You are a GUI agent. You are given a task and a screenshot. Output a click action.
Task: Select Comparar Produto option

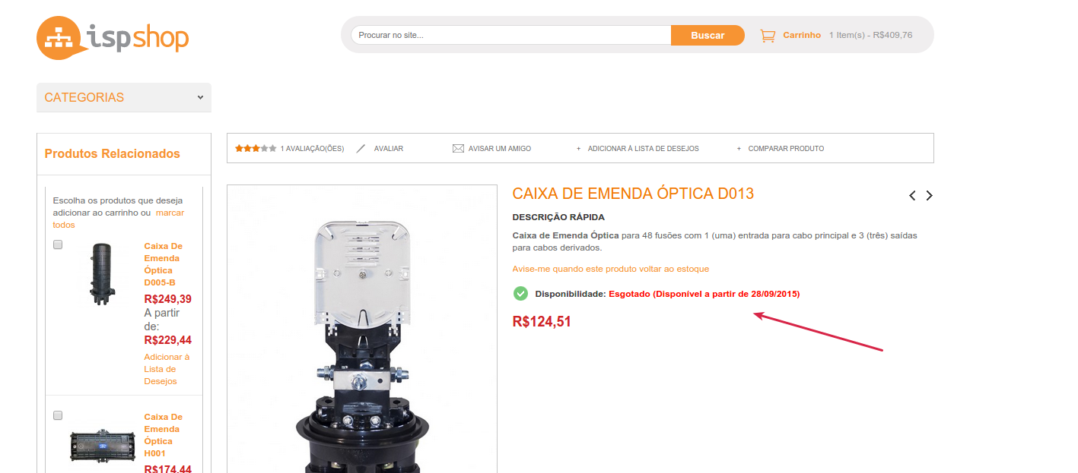[x=786, y=149]
